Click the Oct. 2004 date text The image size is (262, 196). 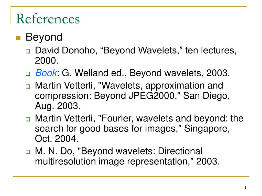(57, 139)
